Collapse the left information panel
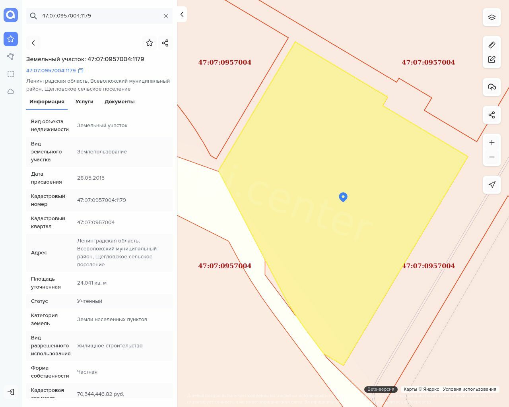The width and height of the screenshot is (509, 407). click(x=182, y=14)
